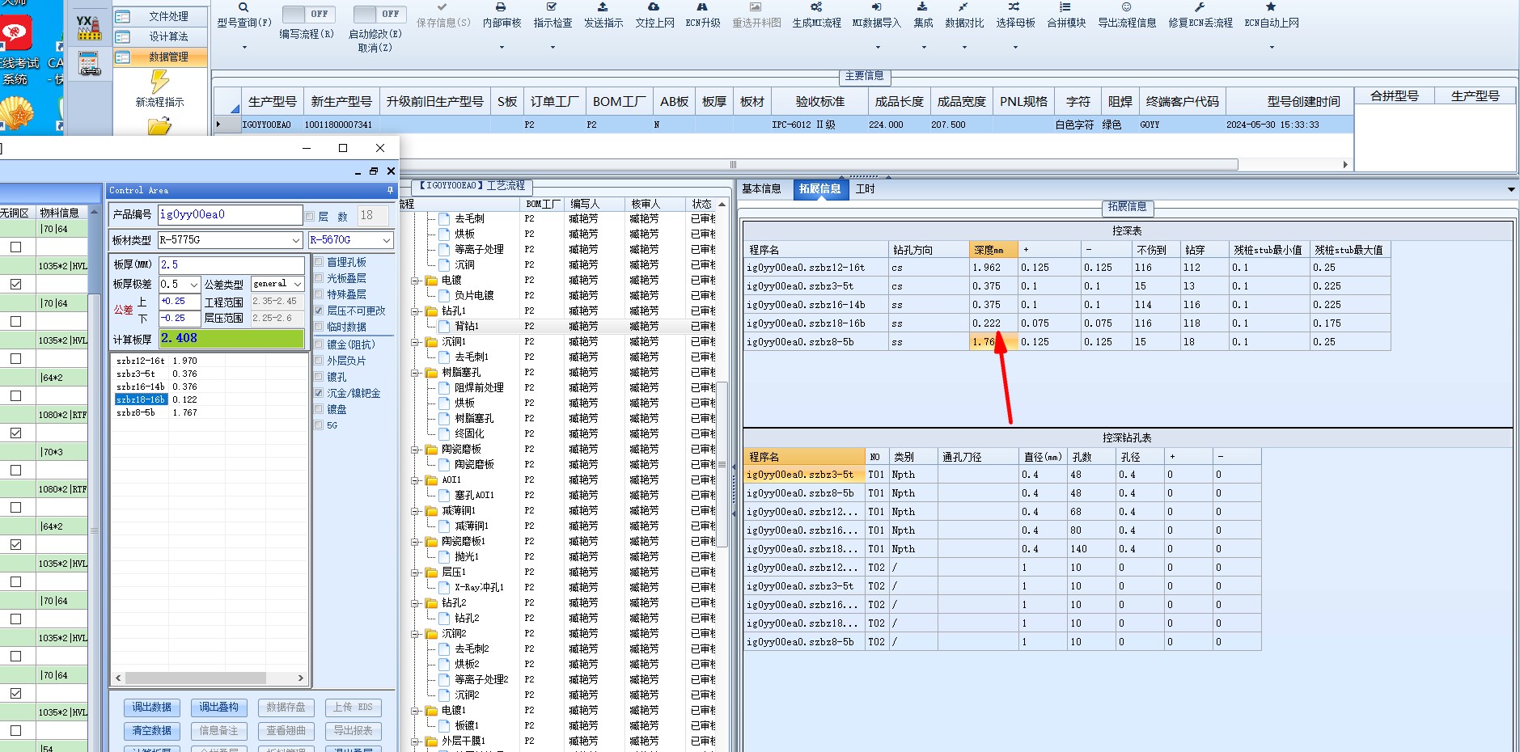Open the 公差类型 general dropdown
This screenshot has height=752, width=1520.
[x=298, y=285]
